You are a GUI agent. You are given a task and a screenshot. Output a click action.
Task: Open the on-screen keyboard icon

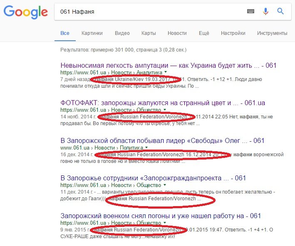pyautogui.click(x=250, y=12)
